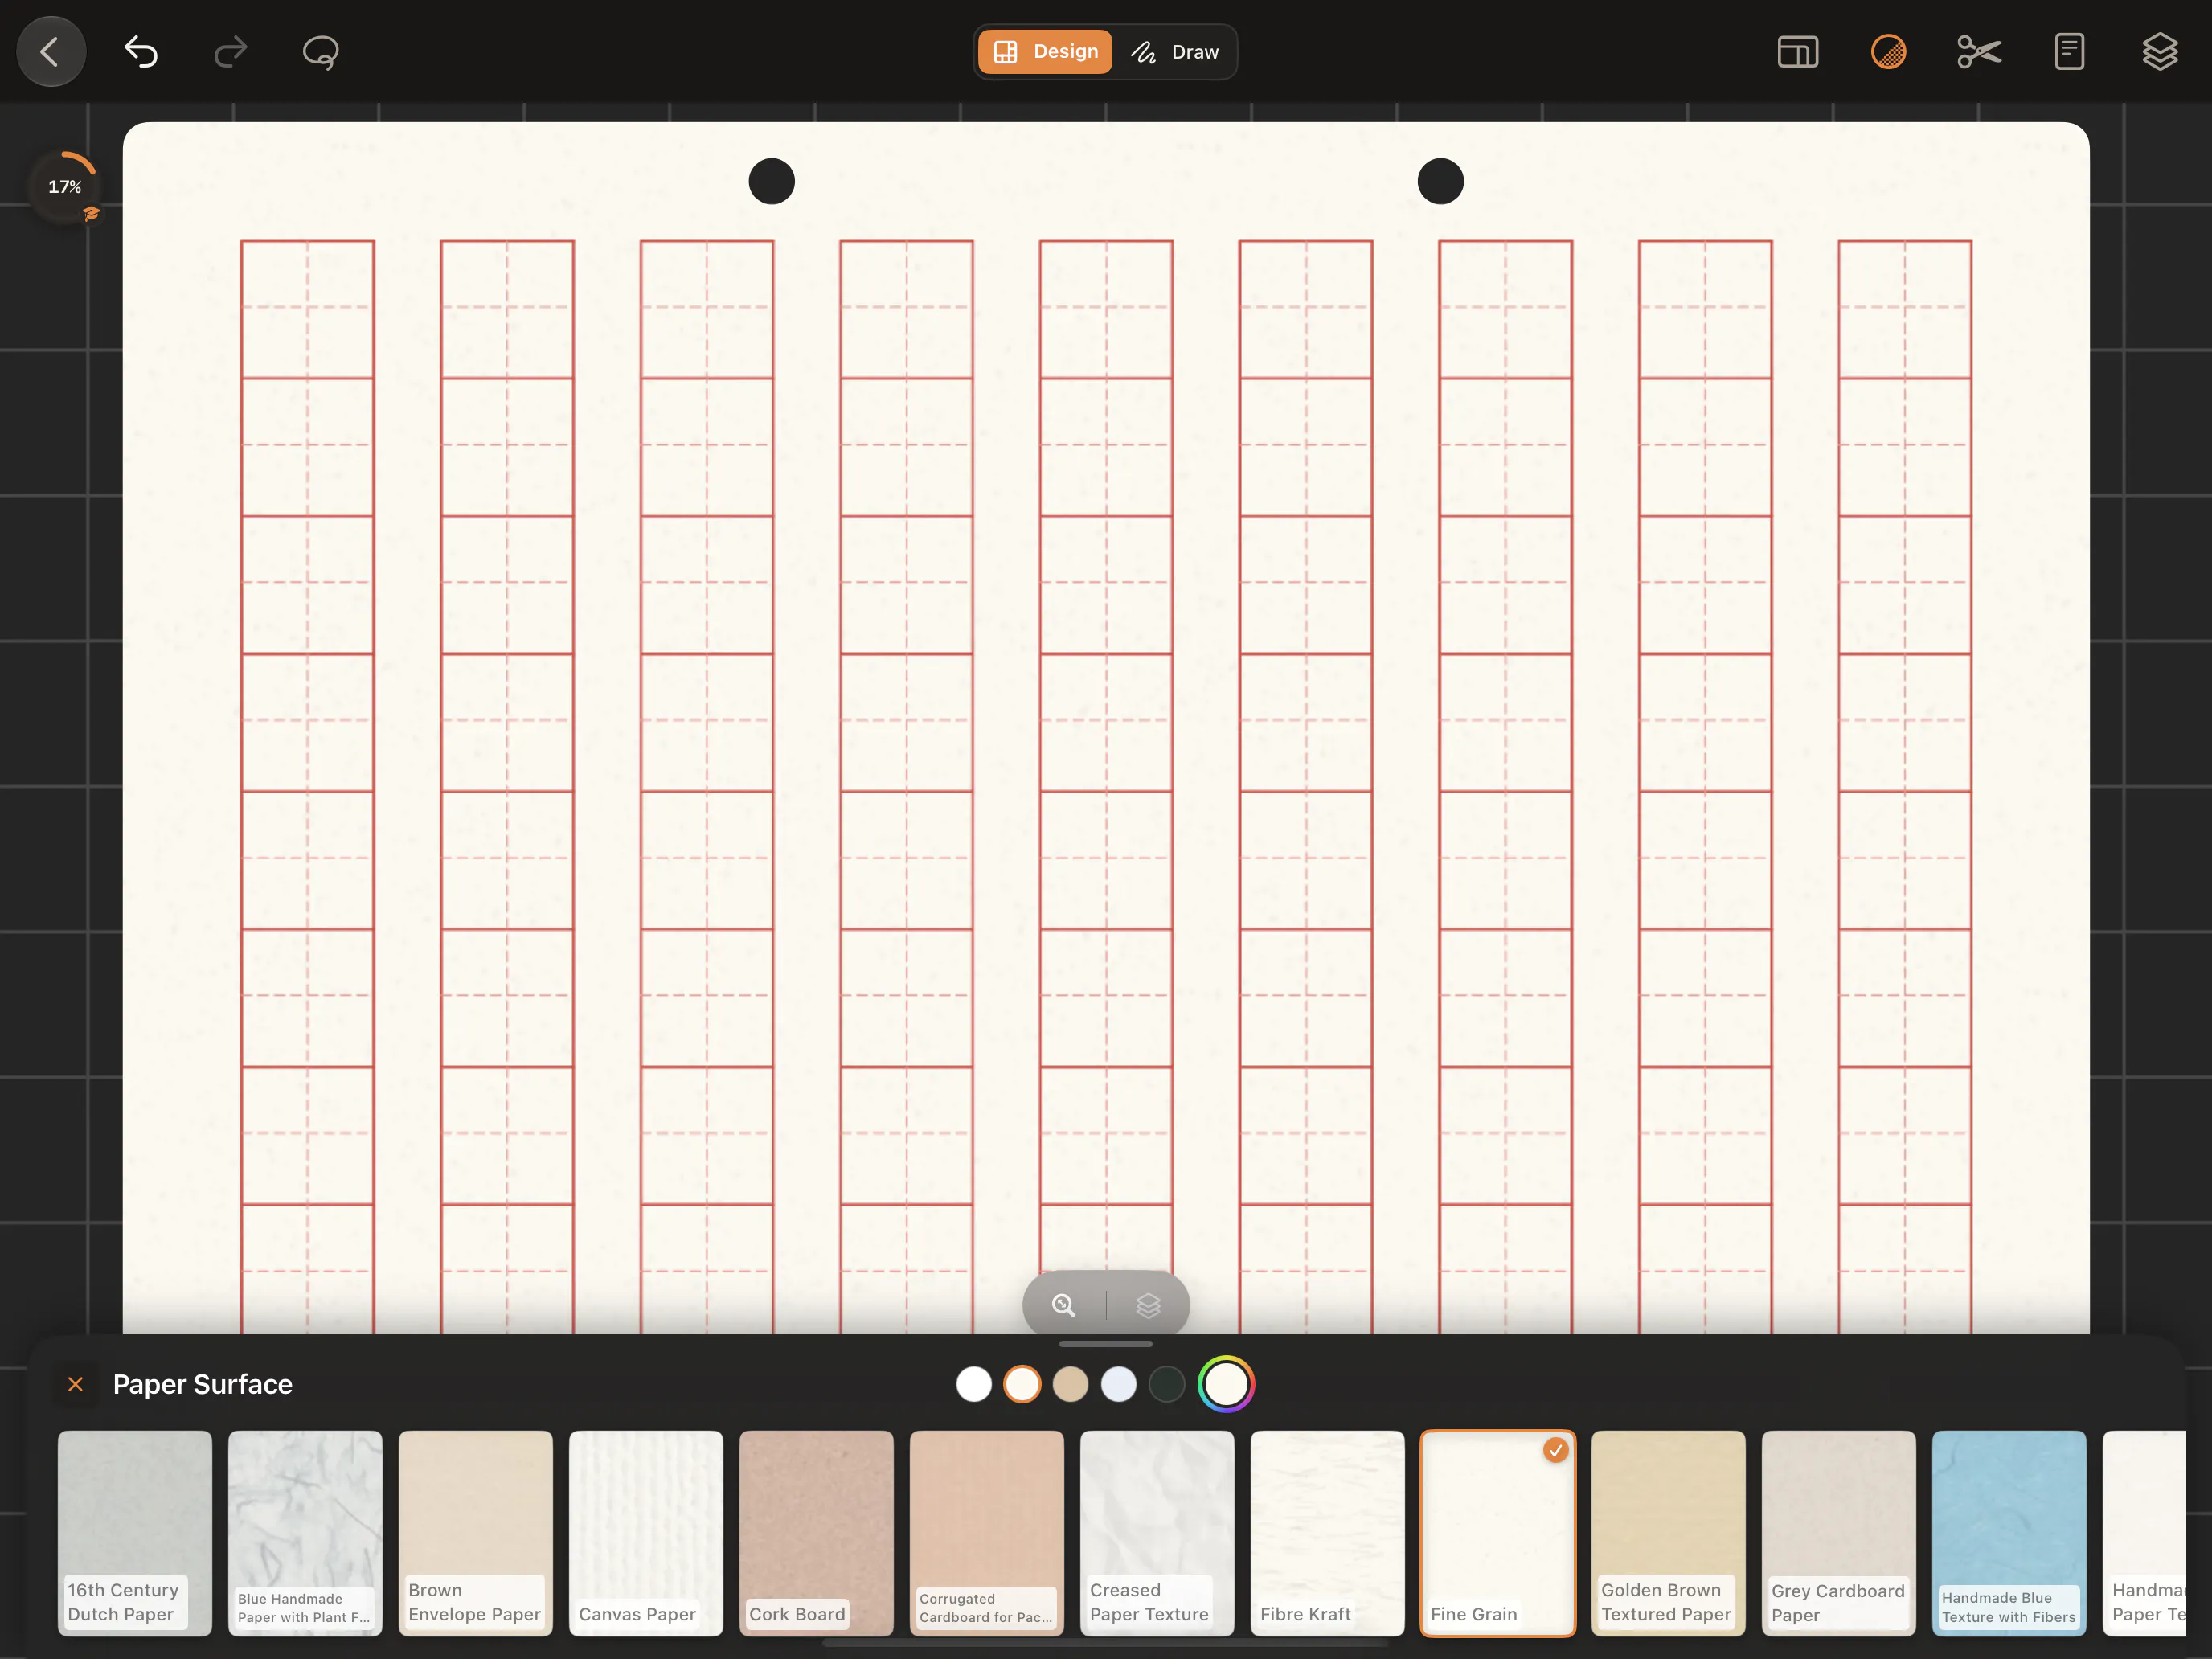Pick the tan paper color swatch
Image resolution: width=2212 pixels, height=1659 pixels.
pyautogui.click(x=1070, y=1384)
